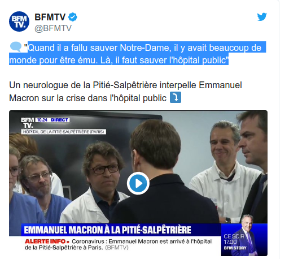Click the smiling man in white jacket

click(x=225, y=171)
